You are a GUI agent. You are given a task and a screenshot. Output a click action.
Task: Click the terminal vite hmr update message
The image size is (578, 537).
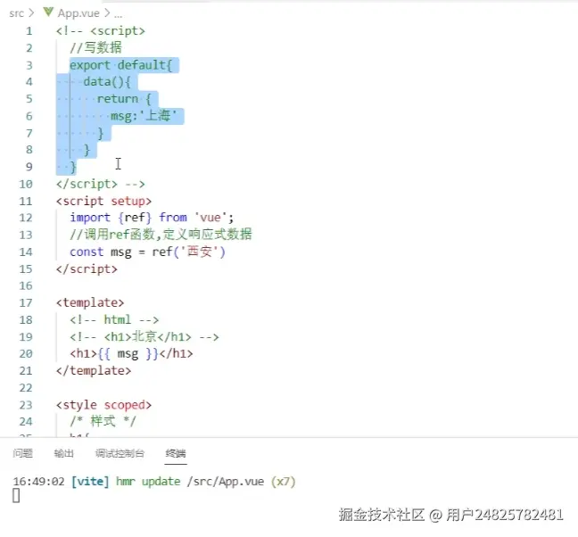154,482
